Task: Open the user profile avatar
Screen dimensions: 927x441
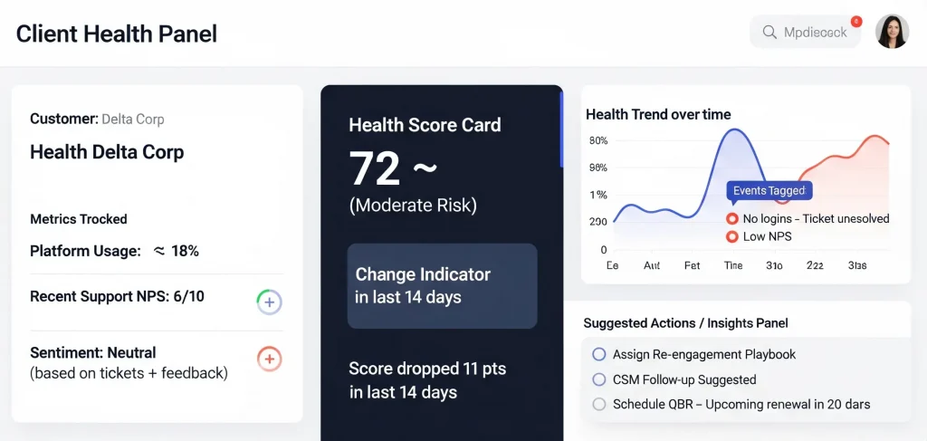Action: click(892, 32)
